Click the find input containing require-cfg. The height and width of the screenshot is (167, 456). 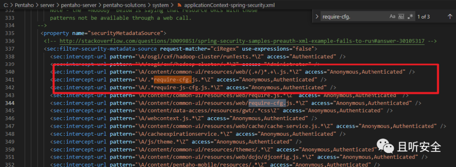pos(353,16)
